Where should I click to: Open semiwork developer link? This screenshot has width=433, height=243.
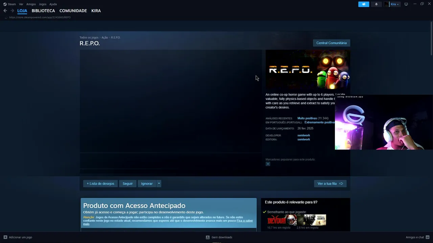[x=304, y=135]
